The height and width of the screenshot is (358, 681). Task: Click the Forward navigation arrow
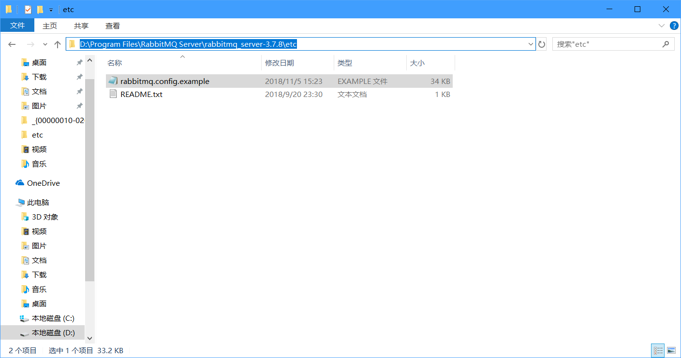30,44
